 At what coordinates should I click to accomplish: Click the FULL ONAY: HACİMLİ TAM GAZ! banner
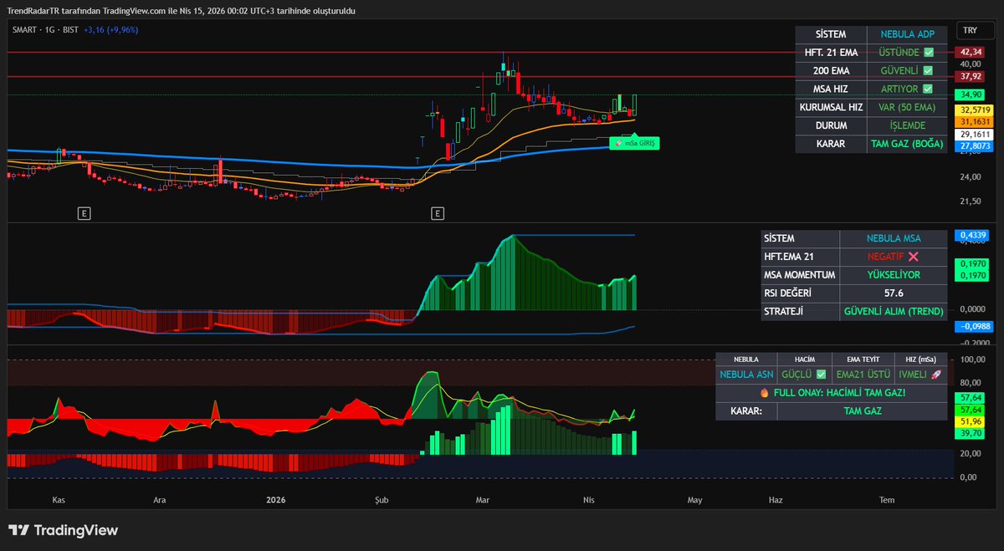coord(832,393)
